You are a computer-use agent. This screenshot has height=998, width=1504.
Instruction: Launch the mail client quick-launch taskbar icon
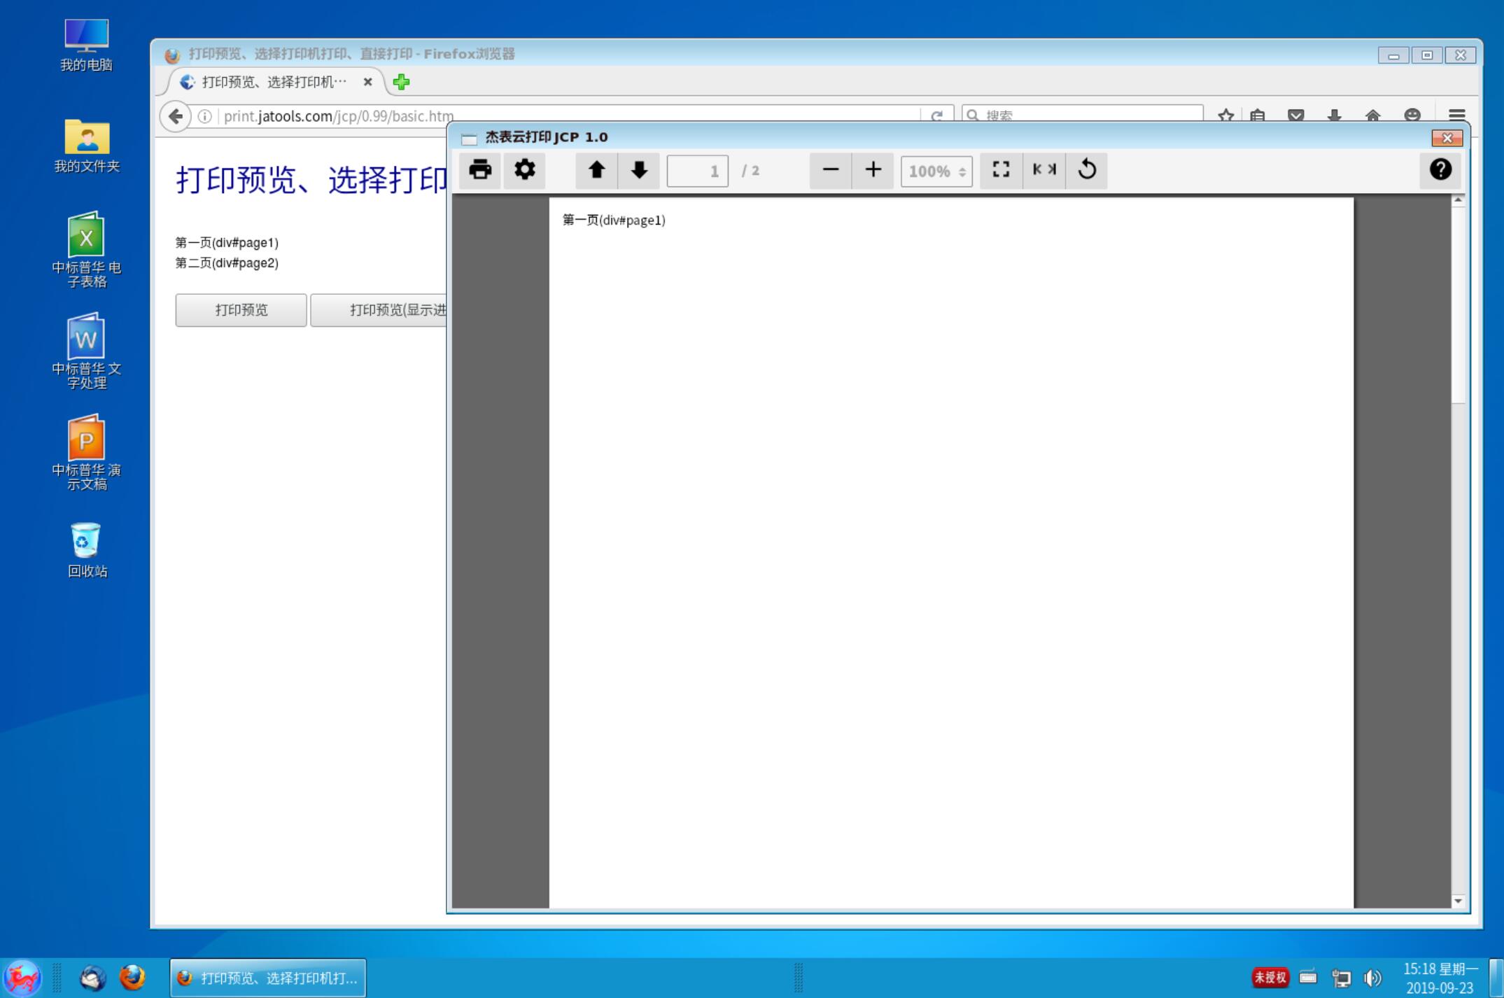(x=92, y=978)
